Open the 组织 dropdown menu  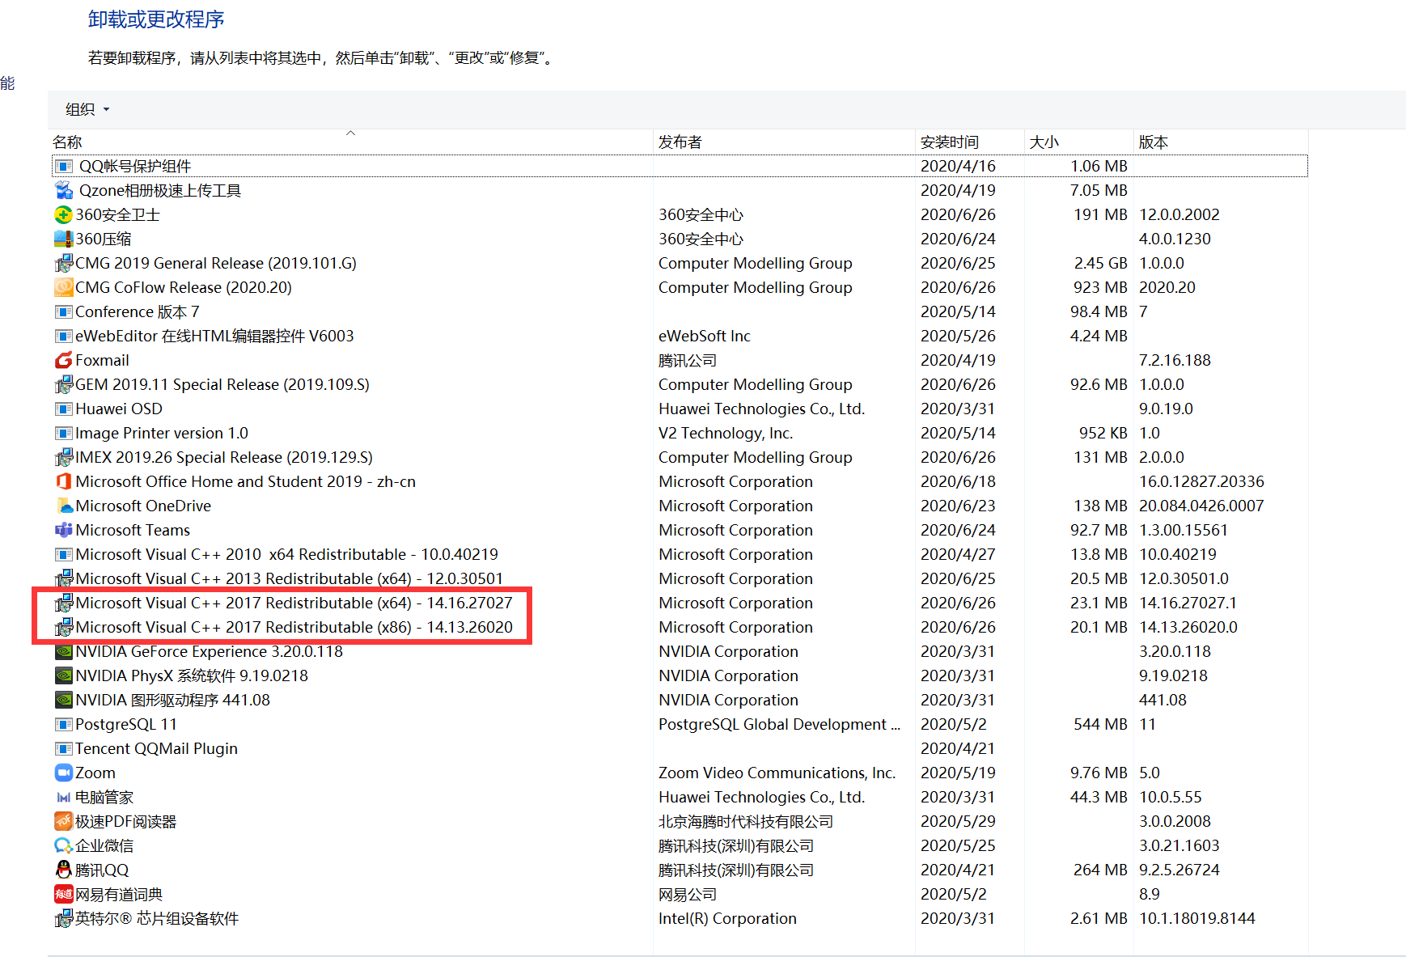tap(87, 109)
